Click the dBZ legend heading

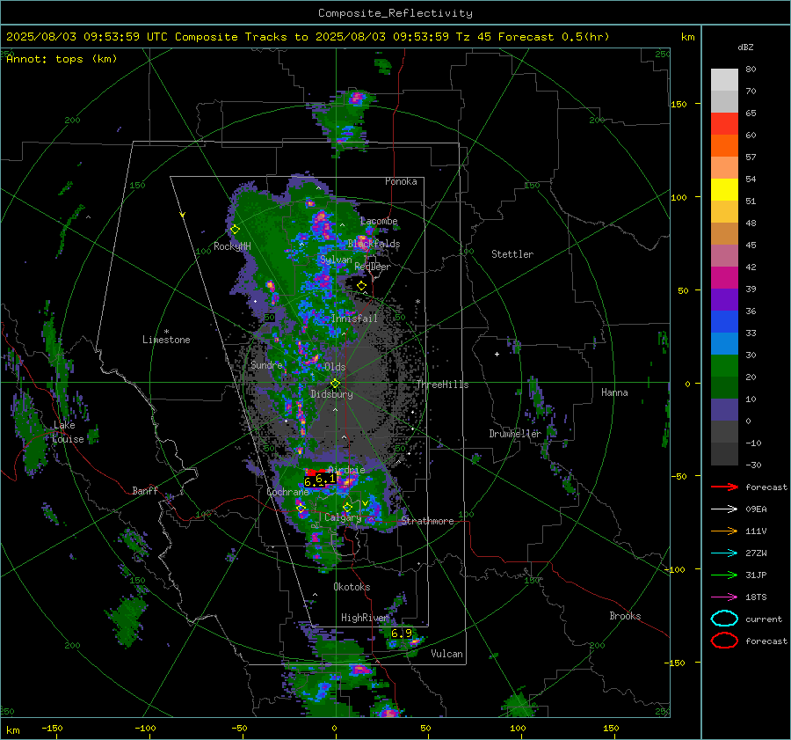coord(745,47)
